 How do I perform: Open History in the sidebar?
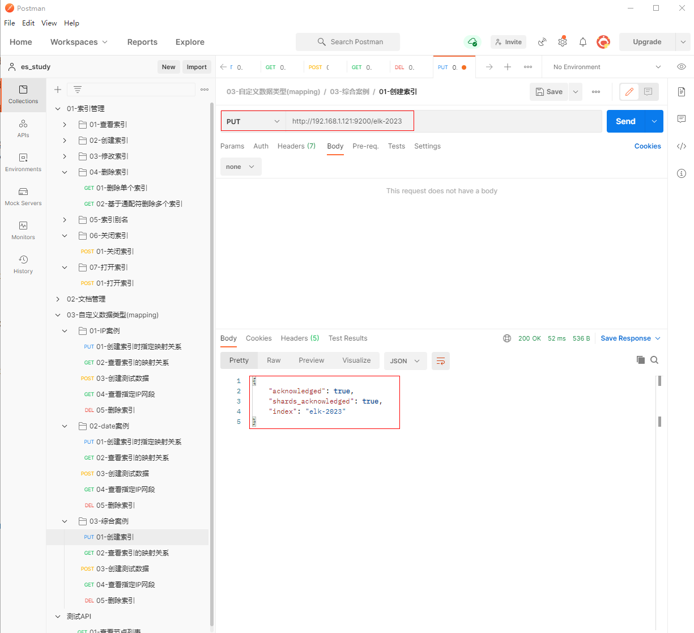[x=23, y=264]
